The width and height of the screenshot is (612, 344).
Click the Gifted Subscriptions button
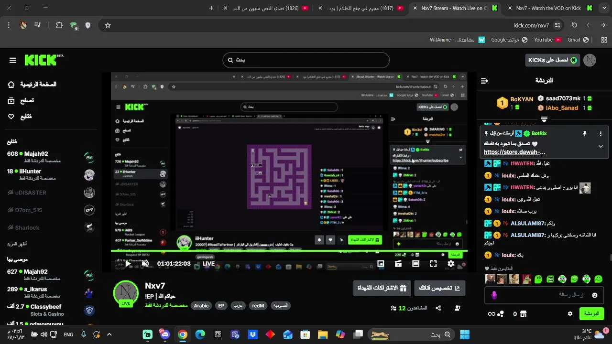[x=382, y=288]
